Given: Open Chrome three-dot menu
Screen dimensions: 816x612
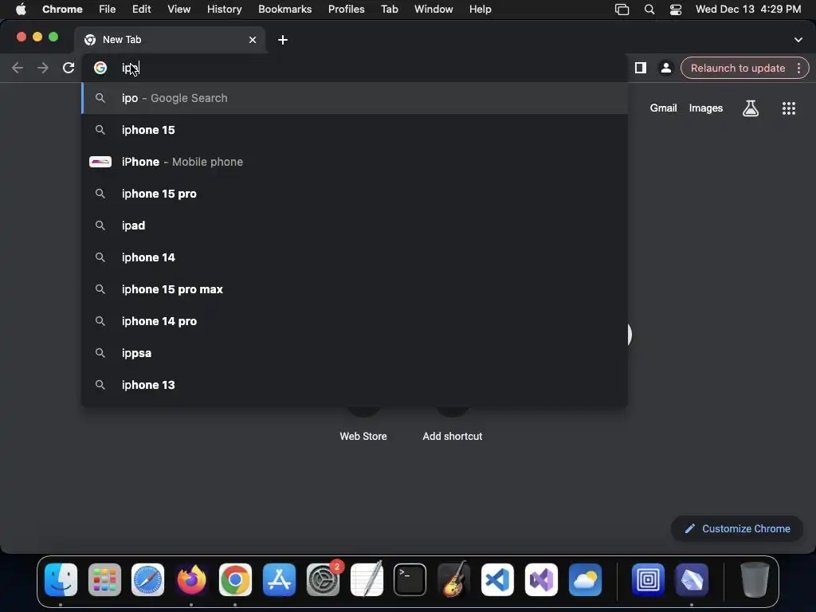Looking at the screenshot, I should click(x=798, y=69).
